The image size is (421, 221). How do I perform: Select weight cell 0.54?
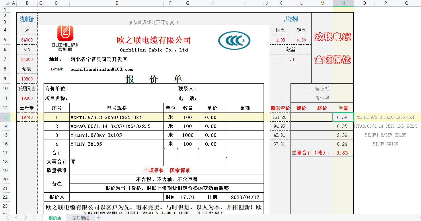(343, 117)
